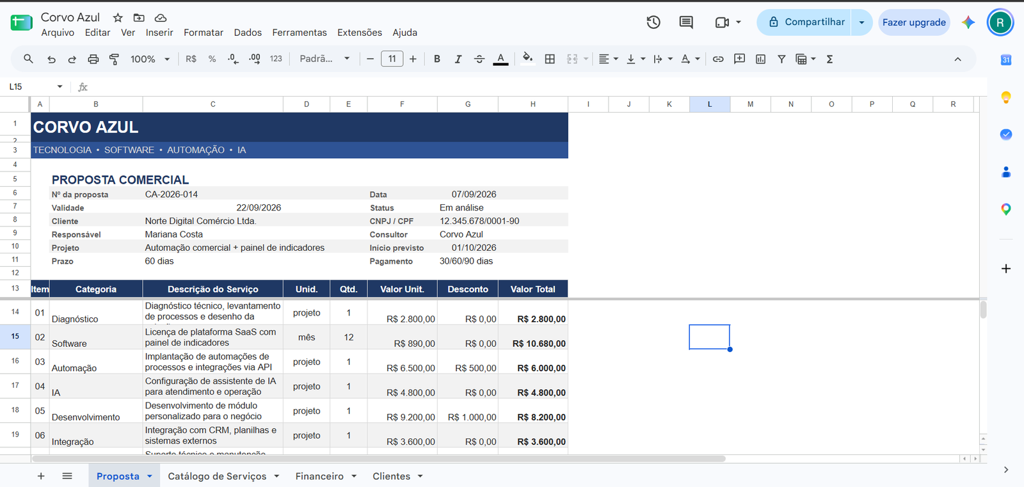Undo the last action
The image size is (1024, 487).
[x=51, y=59]
